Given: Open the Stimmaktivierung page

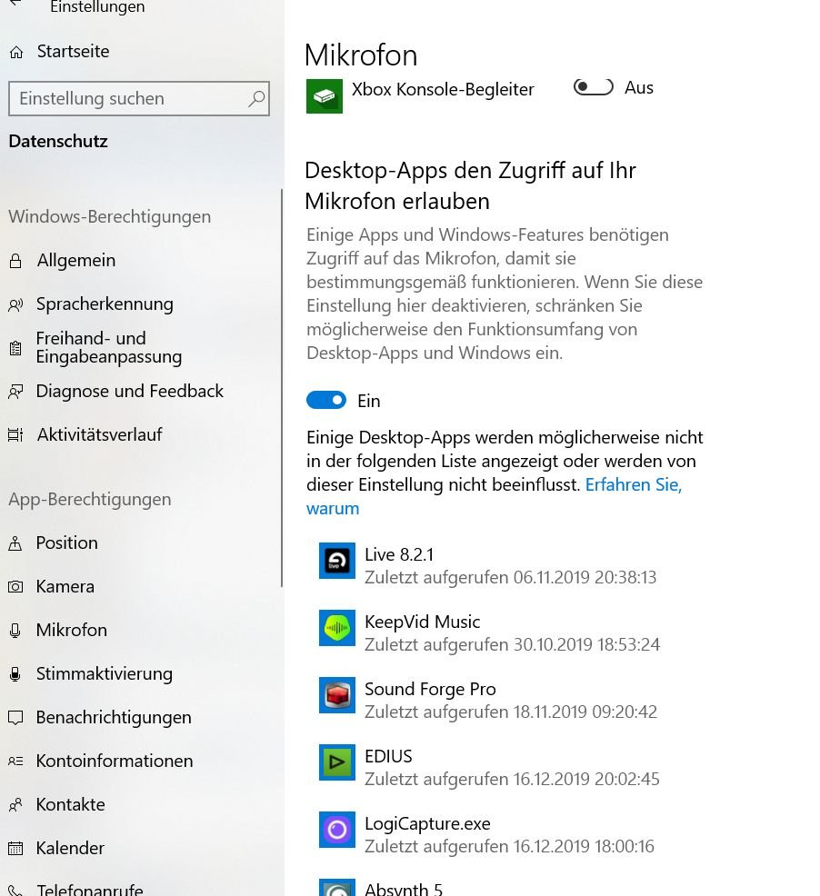Looking at the screenshot, I should click(x=104, y=673).
